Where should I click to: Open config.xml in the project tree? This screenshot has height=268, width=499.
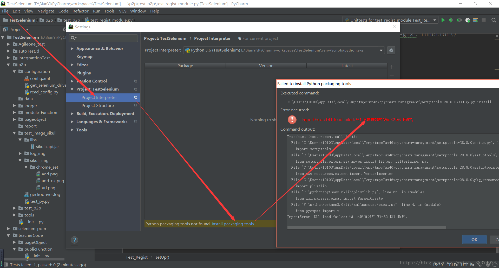click(40, 78)
